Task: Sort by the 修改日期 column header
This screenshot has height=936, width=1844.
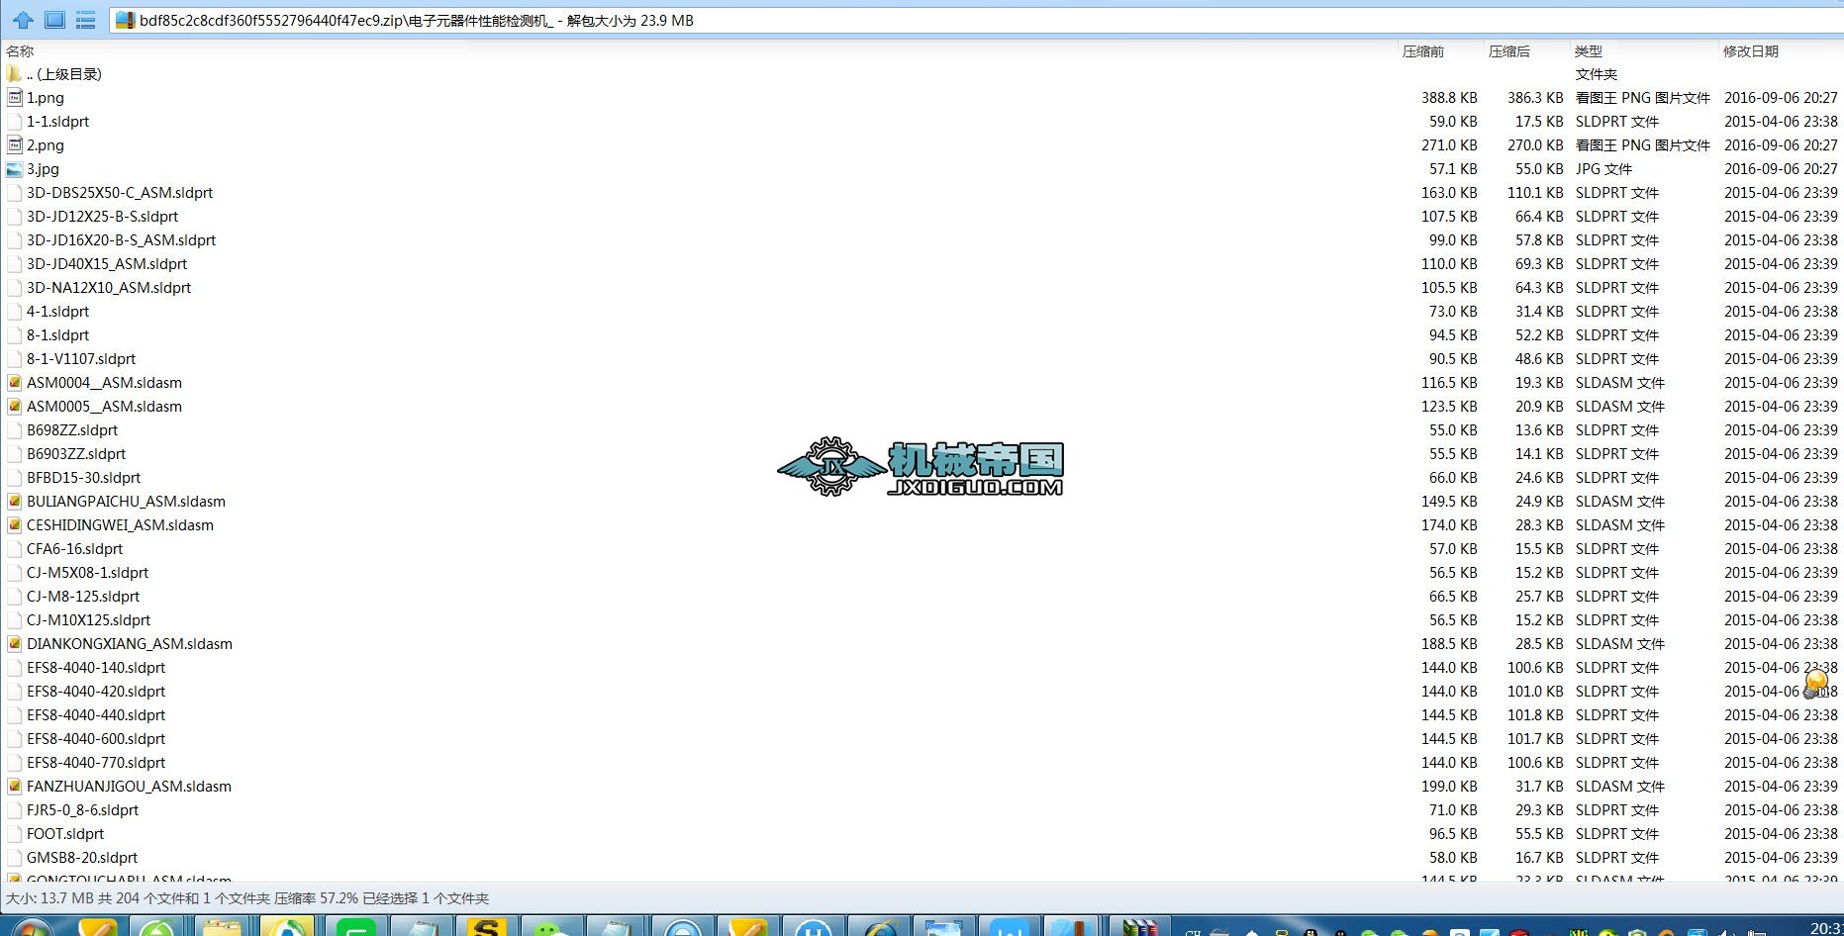Action: [1751, 51]
